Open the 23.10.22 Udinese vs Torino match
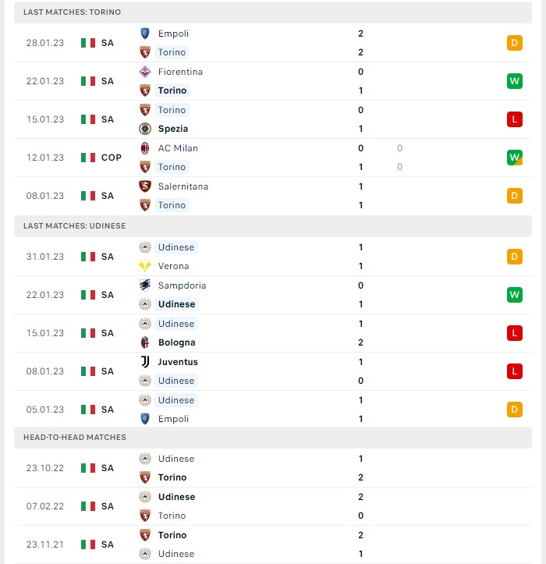The width and height of the screenshot is (546, 564). click(x=273, y=468)
